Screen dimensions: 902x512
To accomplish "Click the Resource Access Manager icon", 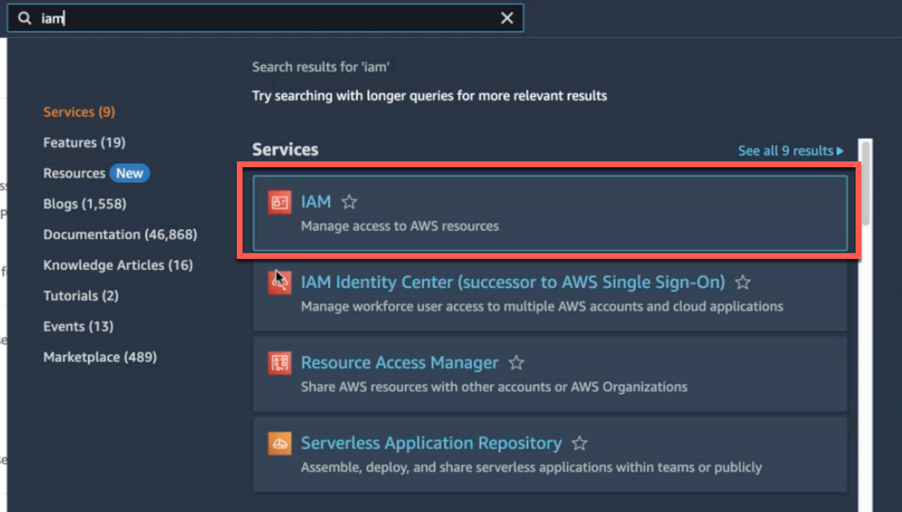I will (279, 363).
